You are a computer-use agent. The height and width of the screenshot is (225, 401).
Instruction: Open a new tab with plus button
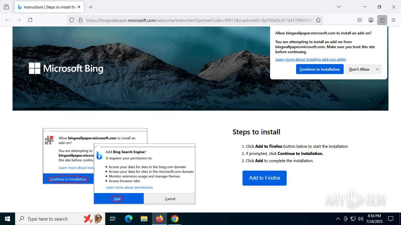[x=91, y=7]
